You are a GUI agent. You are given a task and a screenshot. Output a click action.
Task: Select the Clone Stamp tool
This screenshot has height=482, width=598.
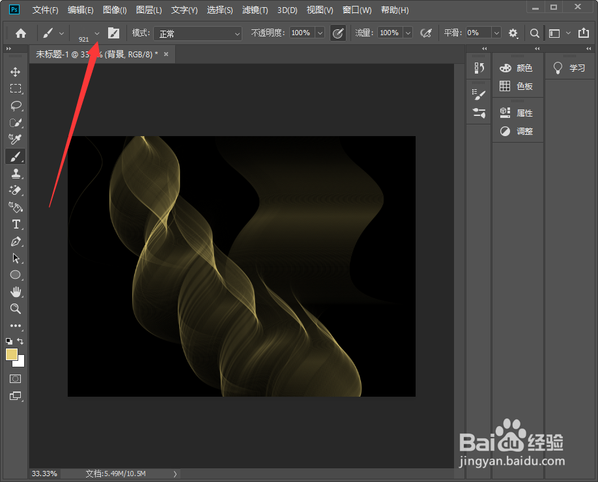15,173
